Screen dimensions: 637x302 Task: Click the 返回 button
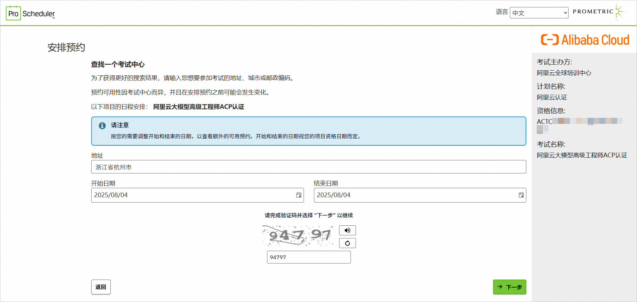(101, 287)
